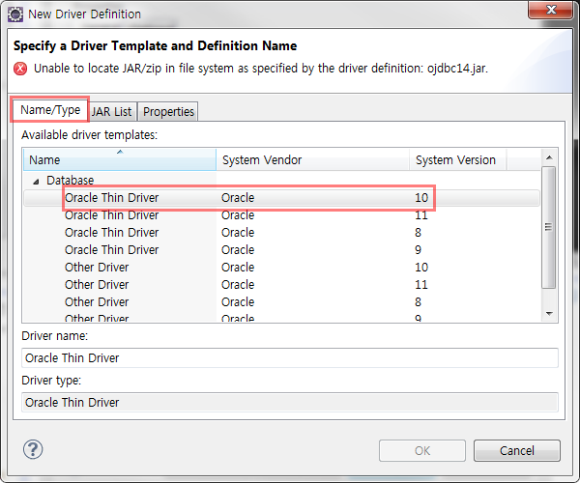Click the disabled OK button
Image resolution: width=580 pixels, height=483 pixels.
(x=422, y=450)
